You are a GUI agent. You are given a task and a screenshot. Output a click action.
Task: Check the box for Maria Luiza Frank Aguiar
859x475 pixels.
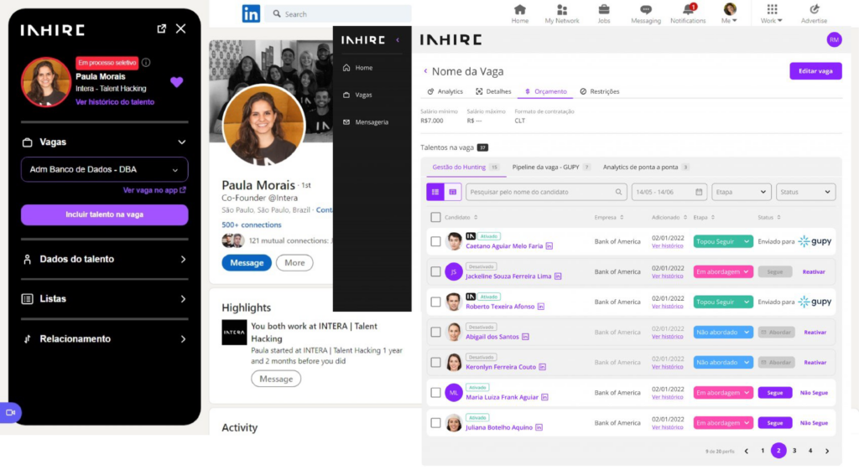pos(435,392)
